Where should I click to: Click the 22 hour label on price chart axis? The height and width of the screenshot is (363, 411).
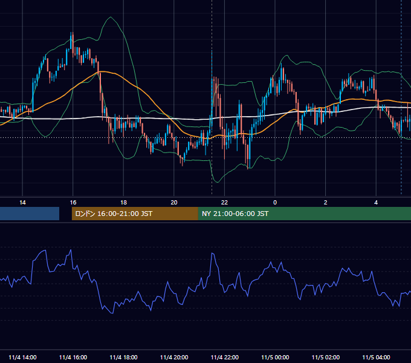coord(224,203)
